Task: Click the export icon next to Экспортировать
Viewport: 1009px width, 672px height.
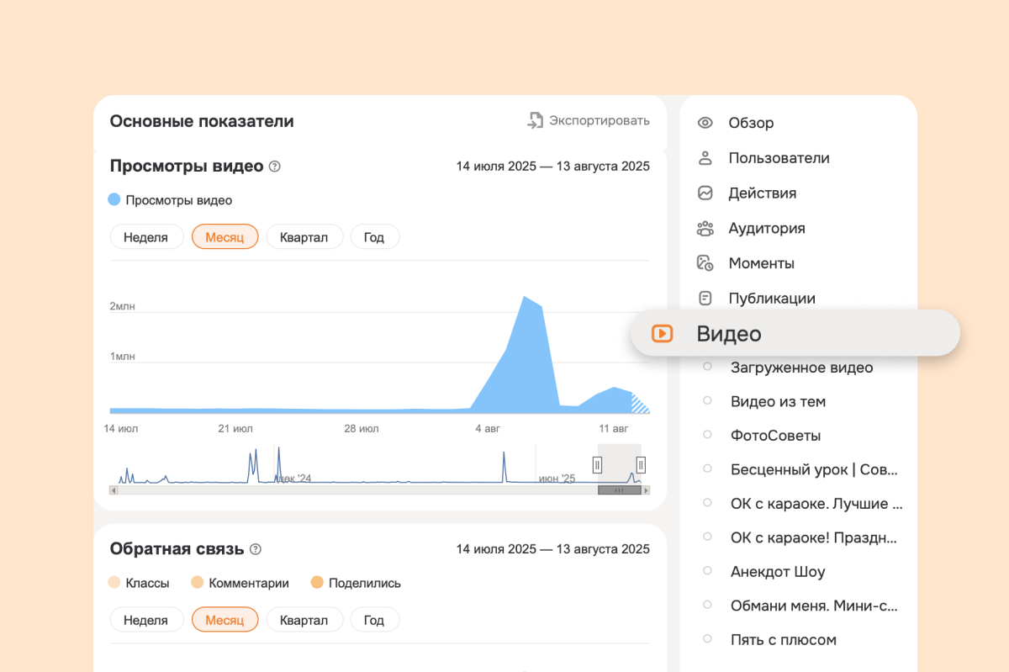Action: pos(536,121)
